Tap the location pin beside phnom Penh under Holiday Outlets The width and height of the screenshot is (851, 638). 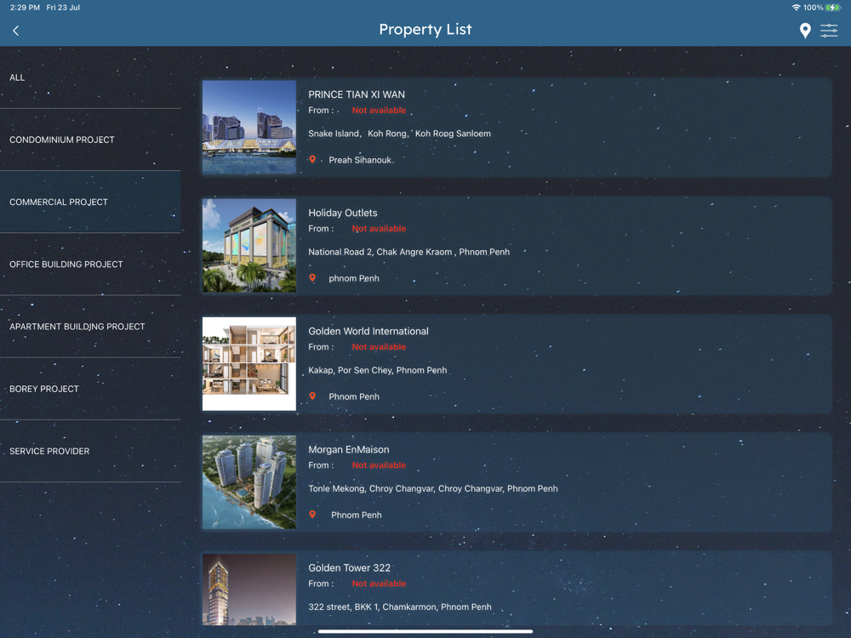tap(312, 278)
